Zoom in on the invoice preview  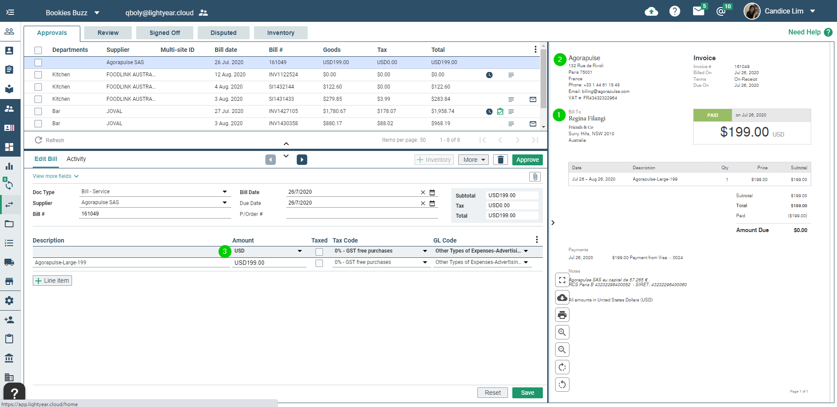pos(562,332)
